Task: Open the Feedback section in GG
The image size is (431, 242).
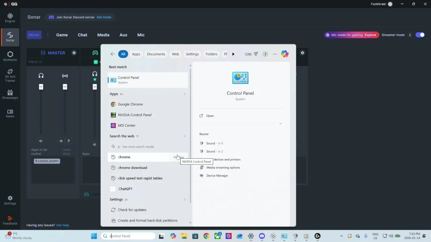Action: (10, 220)
